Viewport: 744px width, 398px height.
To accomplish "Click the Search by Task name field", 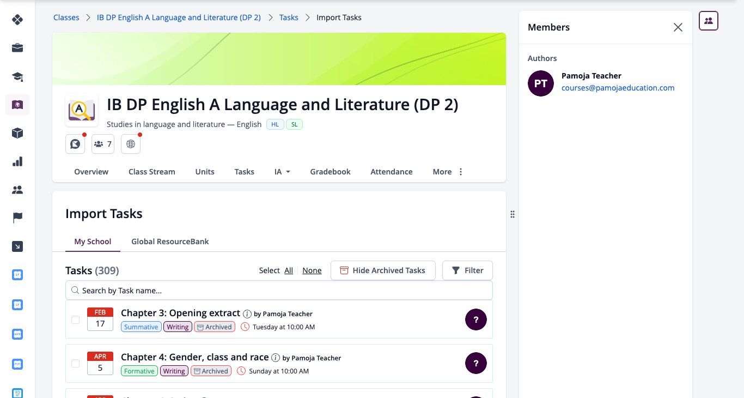I will pyautogui.click(x=279, y=290).
